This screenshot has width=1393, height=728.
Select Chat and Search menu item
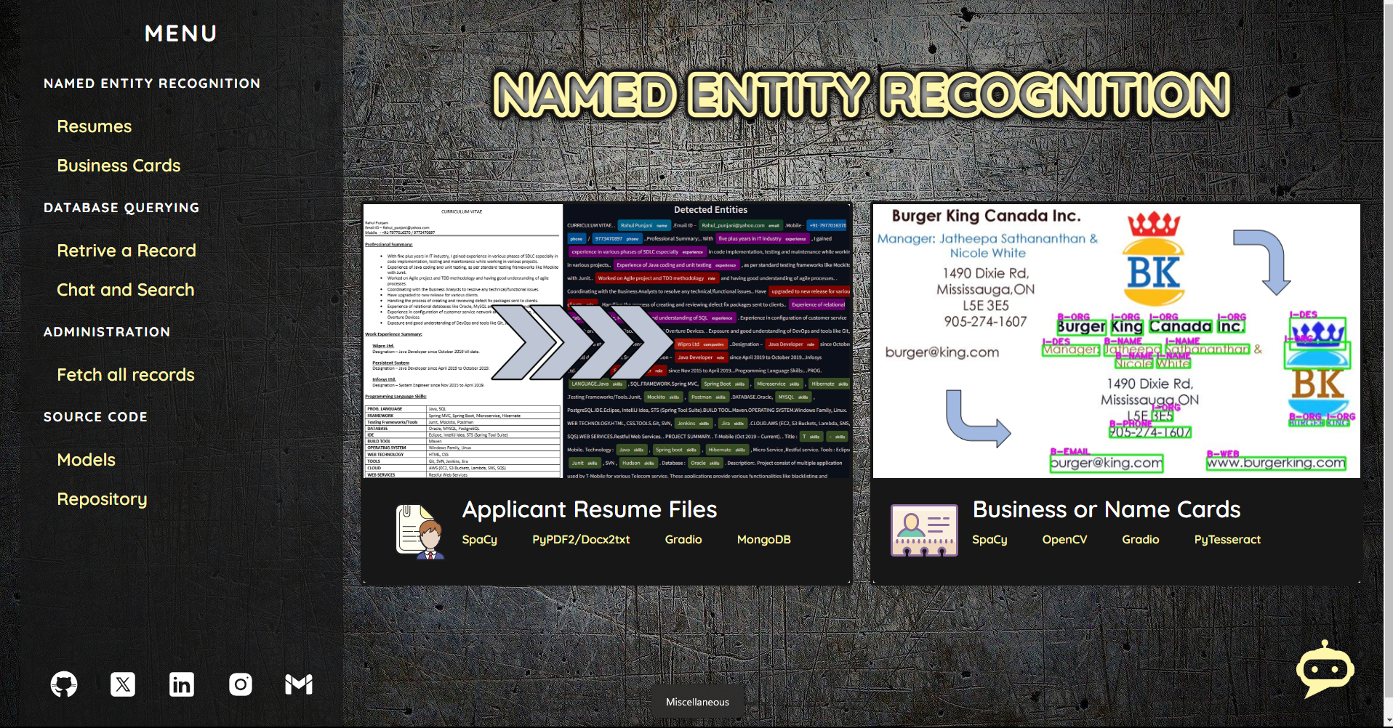coord(126,290)
